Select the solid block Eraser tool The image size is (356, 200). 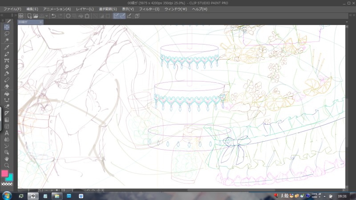tap(7, 86)
